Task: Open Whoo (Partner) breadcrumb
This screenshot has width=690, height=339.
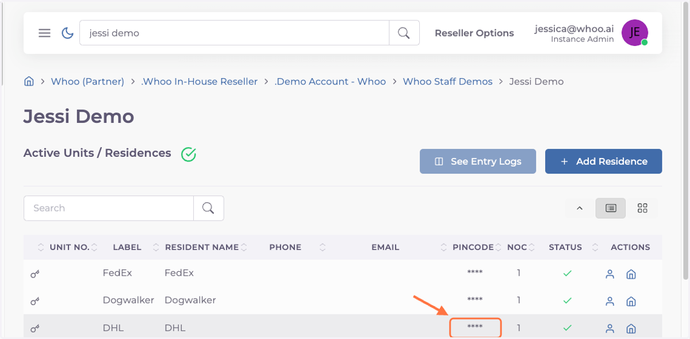Action: pyautogui.click(x=87, y=82)
